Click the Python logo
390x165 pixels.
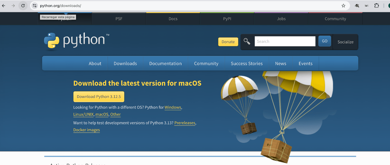(x=77, y=41)
